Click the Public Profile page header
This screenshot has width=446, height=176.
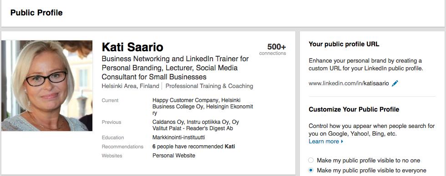point(36,13)
